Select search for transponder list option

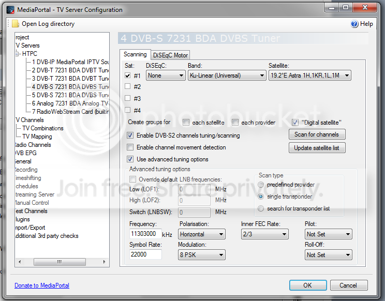click(261, 208)
